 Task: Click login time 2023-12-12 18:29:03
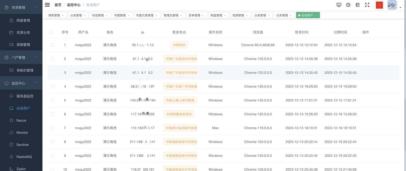[301, 86]
